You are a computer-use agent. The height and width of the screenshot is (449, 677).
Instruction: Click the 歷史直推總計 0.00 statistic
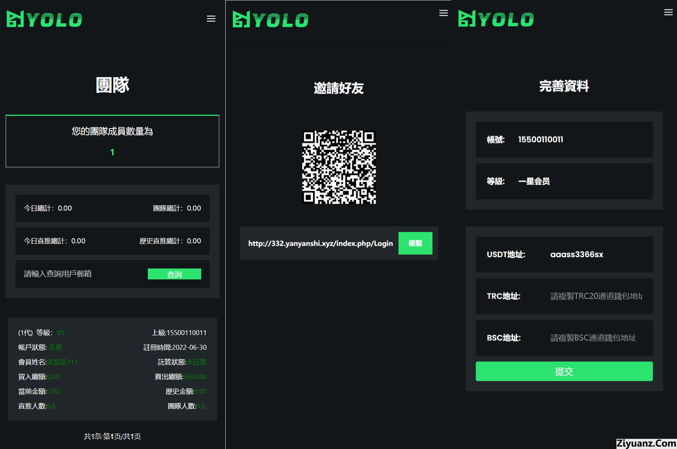pos(170,241)
